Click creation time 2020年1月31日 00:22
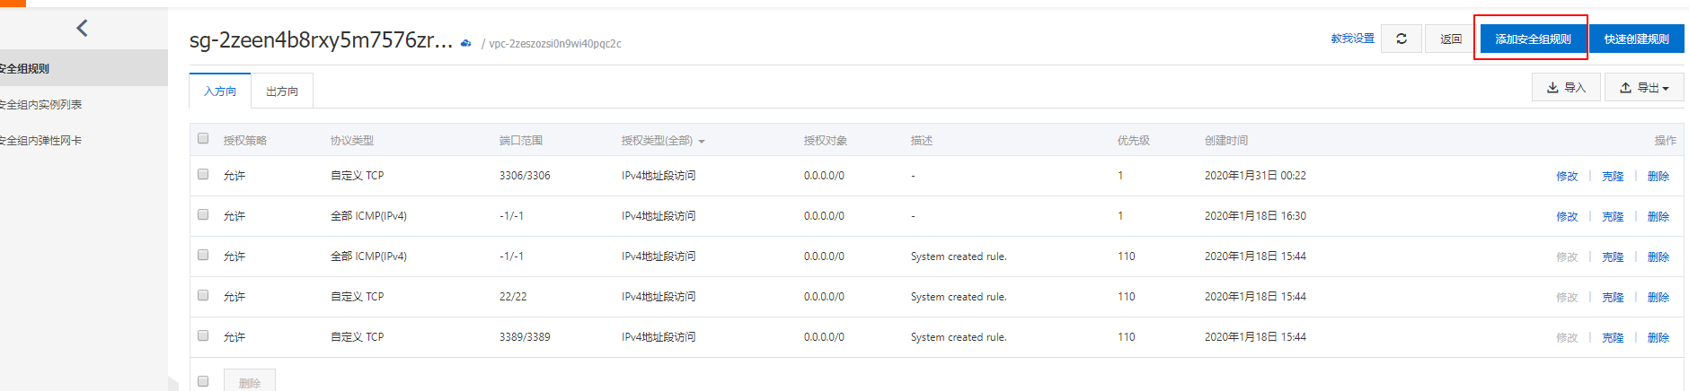Viewport: 1689px width, 391px height. click(1255, 176)
